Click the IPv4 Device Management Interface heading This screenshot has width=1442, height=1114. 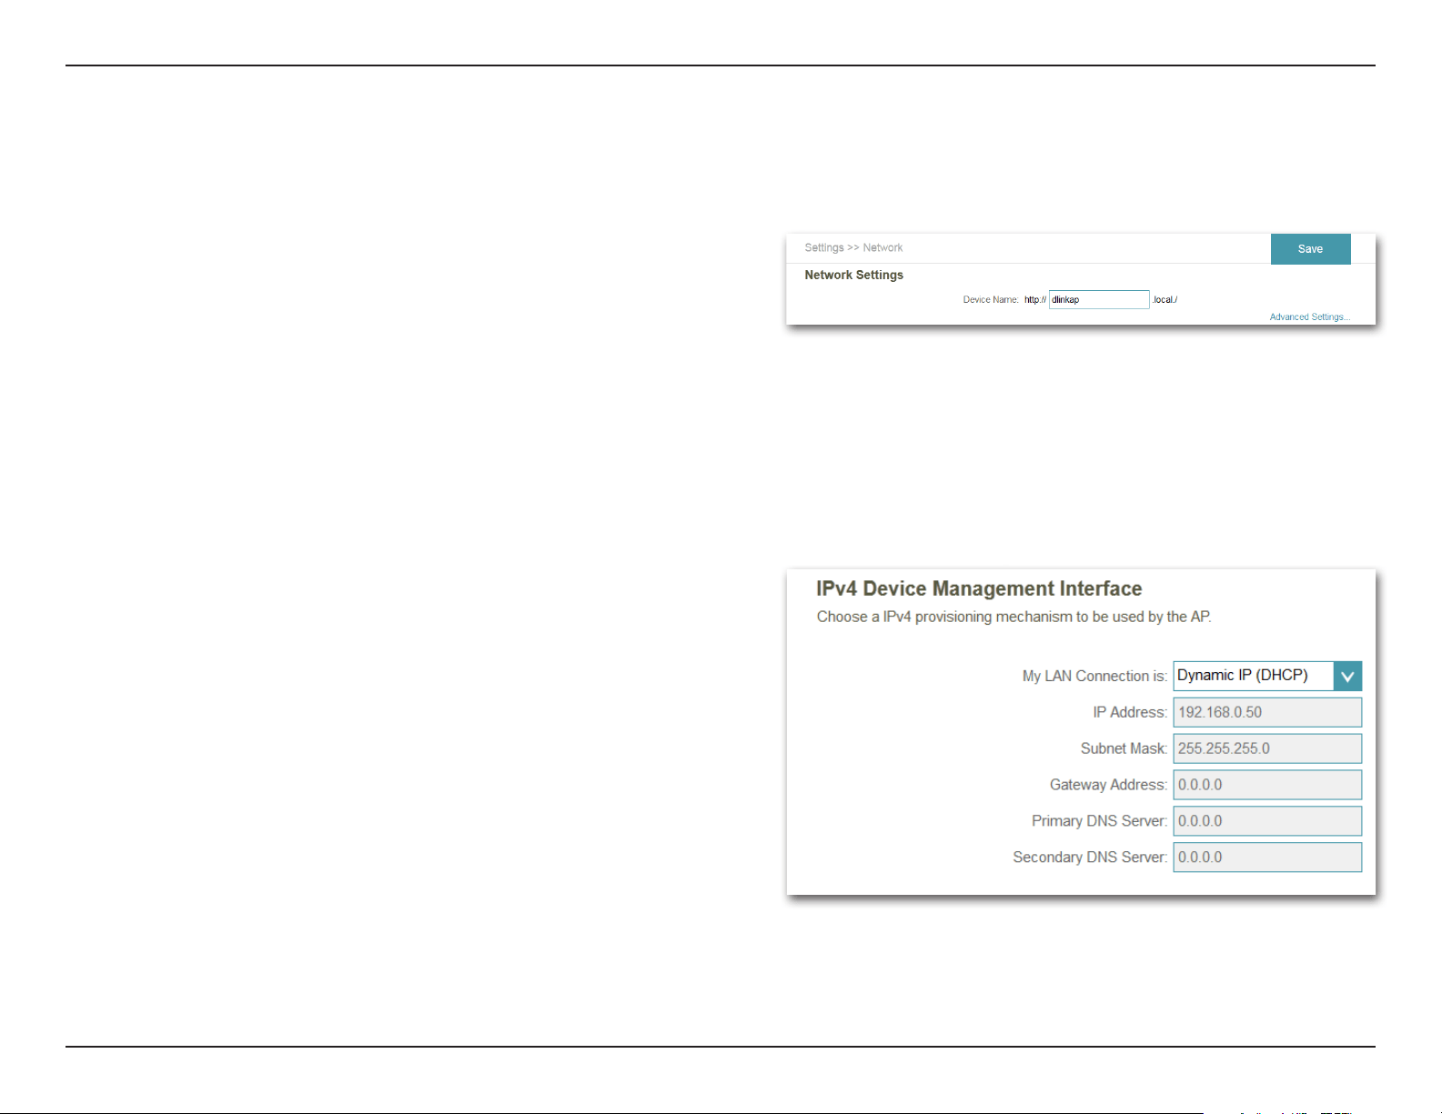pyautogui.click(x=979, y=589)
